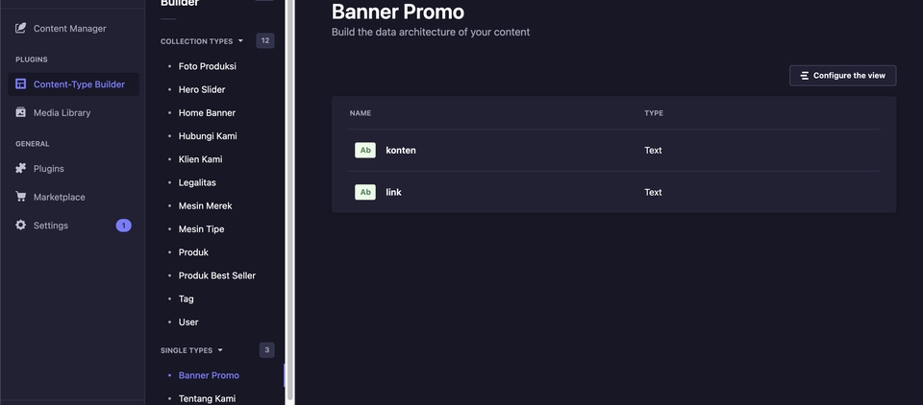Click the Settings notification badge showing 1

click(124, 226)
